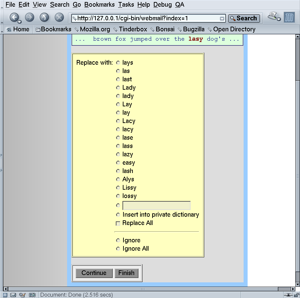Screen dimensions: 300x298
Task: Select the Ignore radio button
Action: (118, 240)
